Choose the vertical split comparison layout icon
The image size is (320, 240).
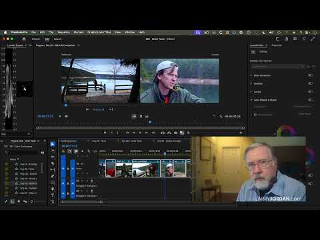(141, 116)
